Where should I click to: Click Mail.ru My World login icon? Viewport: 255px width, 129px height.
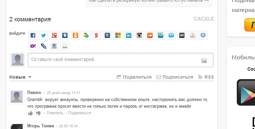pos(86,35)
